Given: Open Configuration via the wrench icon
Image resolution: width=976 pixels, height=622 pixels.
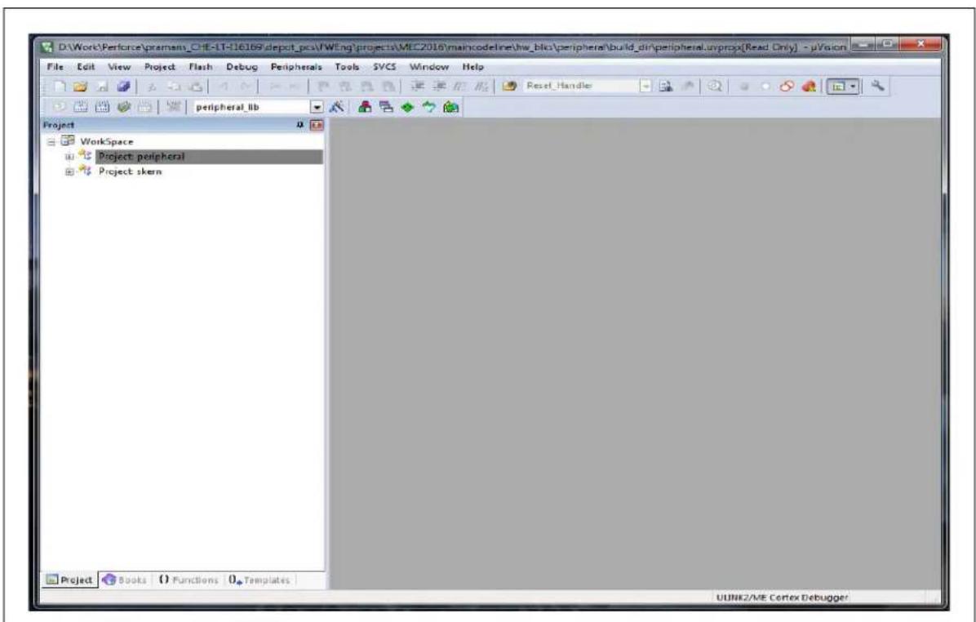Looking at the screenshot, I should [877, 86].
